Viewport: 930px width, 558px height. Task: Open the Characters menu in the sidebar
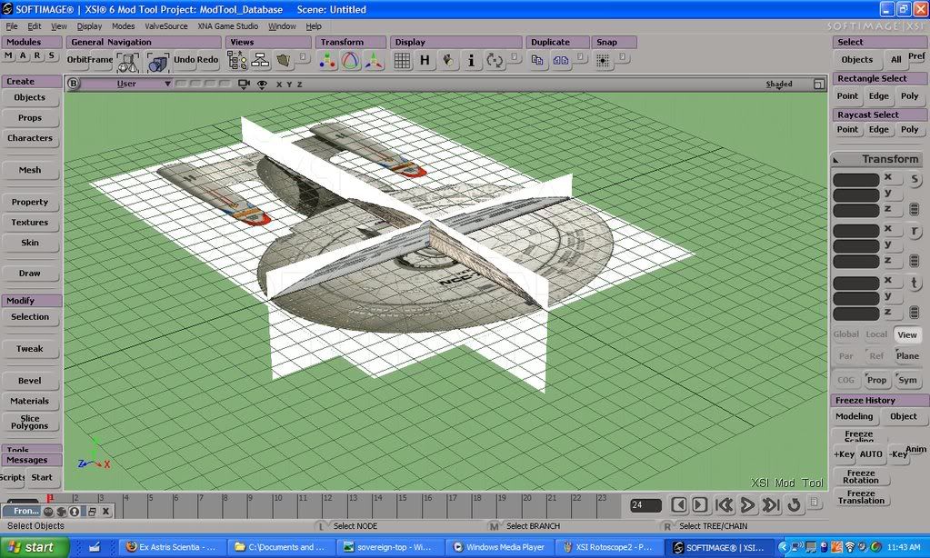(x=30, y=138)
